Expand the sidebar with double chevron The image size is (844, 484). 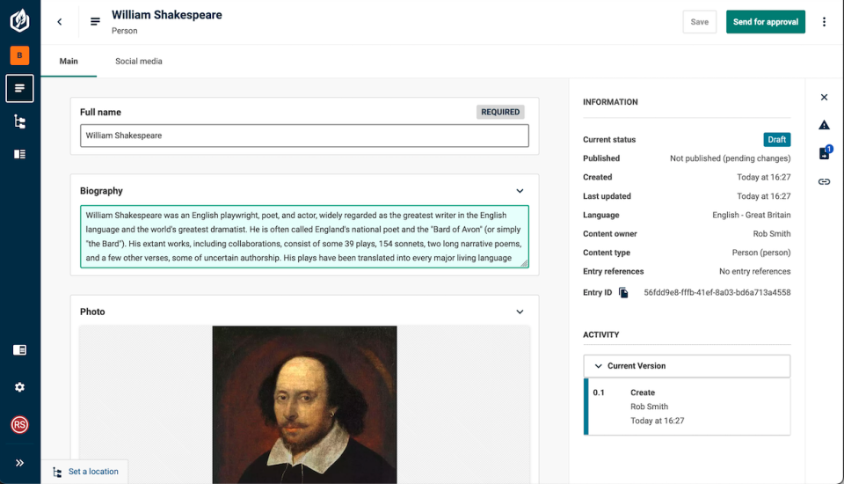[x=20, y=463]
